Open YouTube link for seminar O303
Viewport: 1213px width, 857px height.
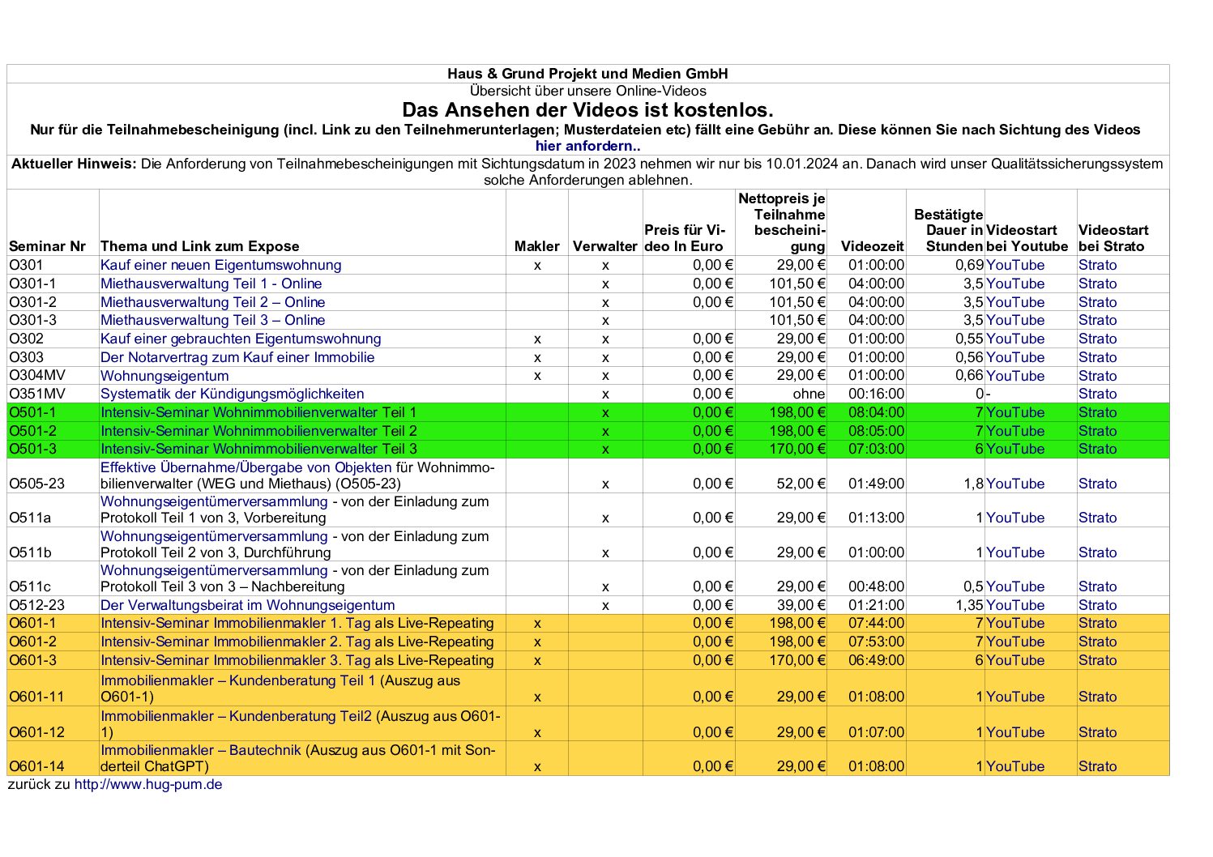[x=1015, y=357]
